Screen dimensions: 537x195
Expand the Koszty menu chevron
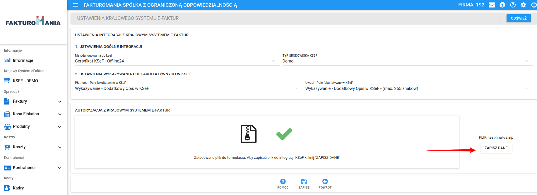tap(60, 147)
